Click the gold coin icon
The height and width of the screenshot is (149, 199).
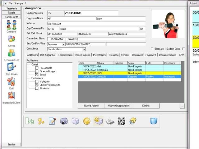pos(87,121)
